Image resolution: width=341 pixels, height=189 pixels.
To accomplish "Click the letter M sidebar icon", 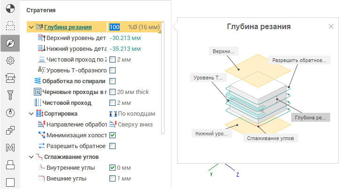I will tap(10, 148).
